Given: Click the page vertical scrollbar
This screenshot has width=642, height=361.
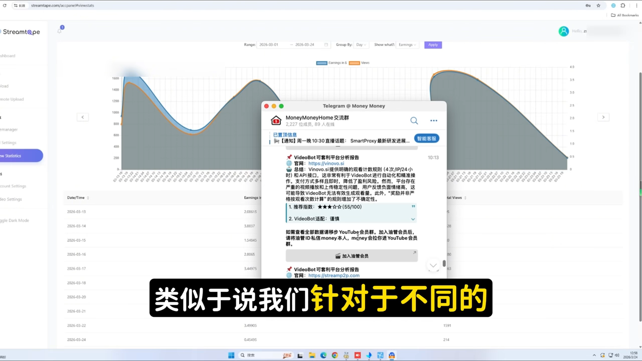Looking at the screenshot, I should tap(639, 196).
